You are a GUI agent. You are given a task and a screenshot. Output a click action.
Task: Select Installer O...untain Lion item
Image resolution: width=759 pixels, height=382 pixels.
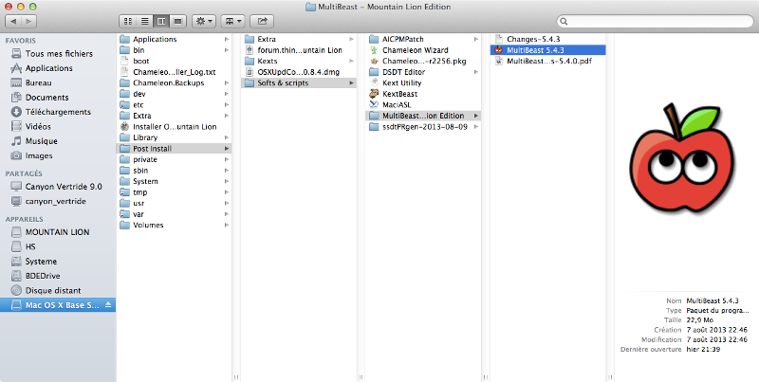(x=174, y=127)
